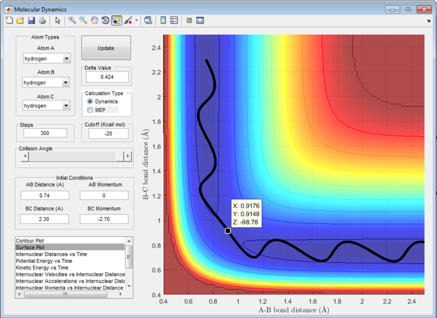Click the Delta Value input field
The height and width of the screenshot is (318, 437).
(x=107, y=77)
